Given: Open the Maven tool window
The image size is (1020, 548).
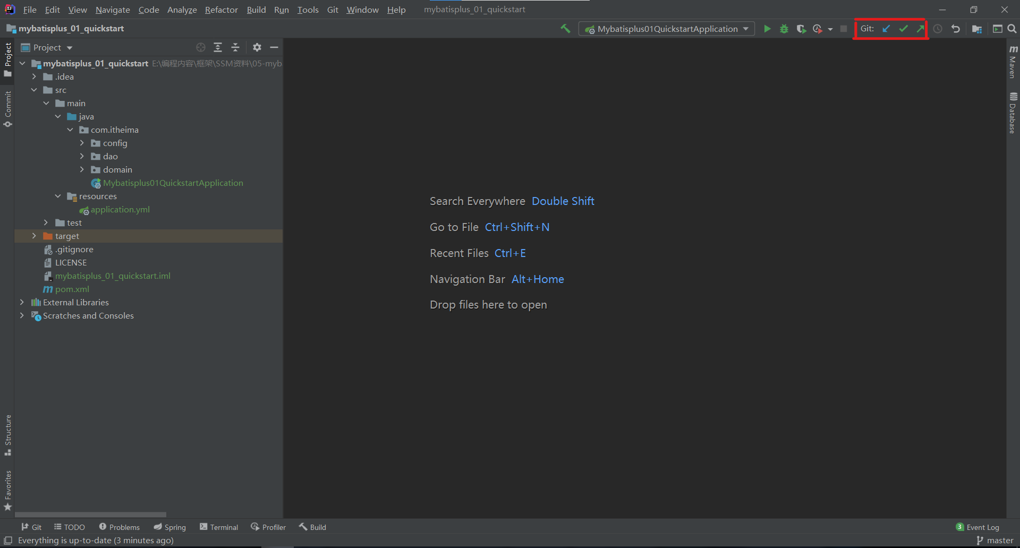Looking at the screenshot, I should click(1013, 62).
